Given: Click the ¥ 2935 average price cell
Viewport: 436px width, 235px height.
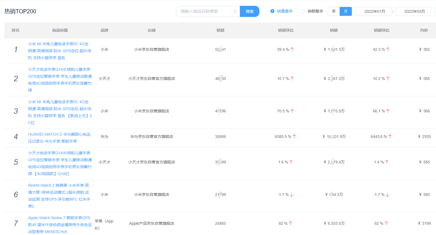Looking at the screenshot, I should tap(424, 137).
